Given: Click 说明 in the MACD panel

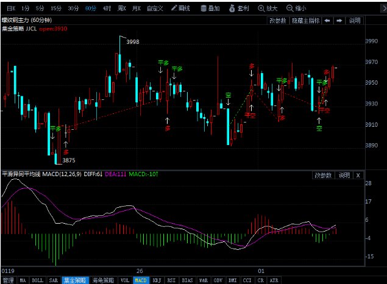Looking at the screenshot, I should point(344,175).
